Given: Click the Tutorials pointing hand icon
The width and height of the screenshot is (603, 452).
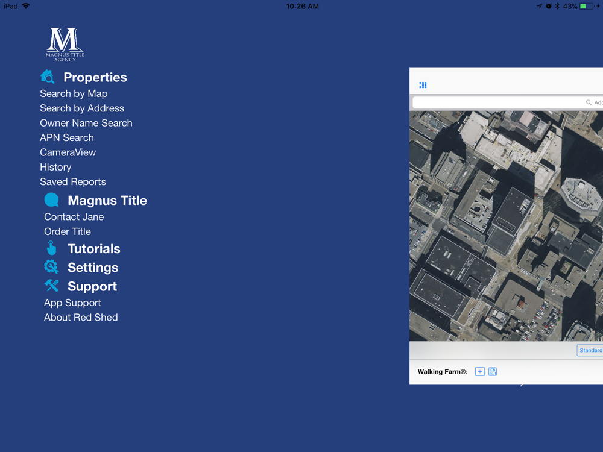Looking at the screenshot, I should click(51, 248).
